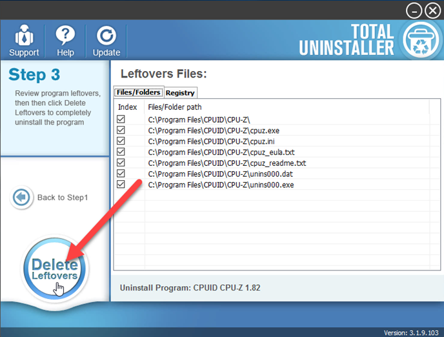
Task: Click the Total Uninstaller recycle bin logo
Action: (421, 40)
